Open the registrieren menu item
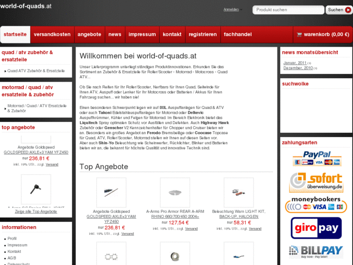Screen dimensions: 353x265 [x=202, y=35]
